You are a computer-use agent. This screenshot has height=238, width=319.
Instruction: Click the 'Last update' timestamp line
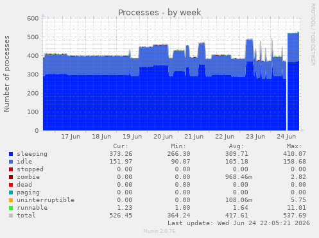239,223
